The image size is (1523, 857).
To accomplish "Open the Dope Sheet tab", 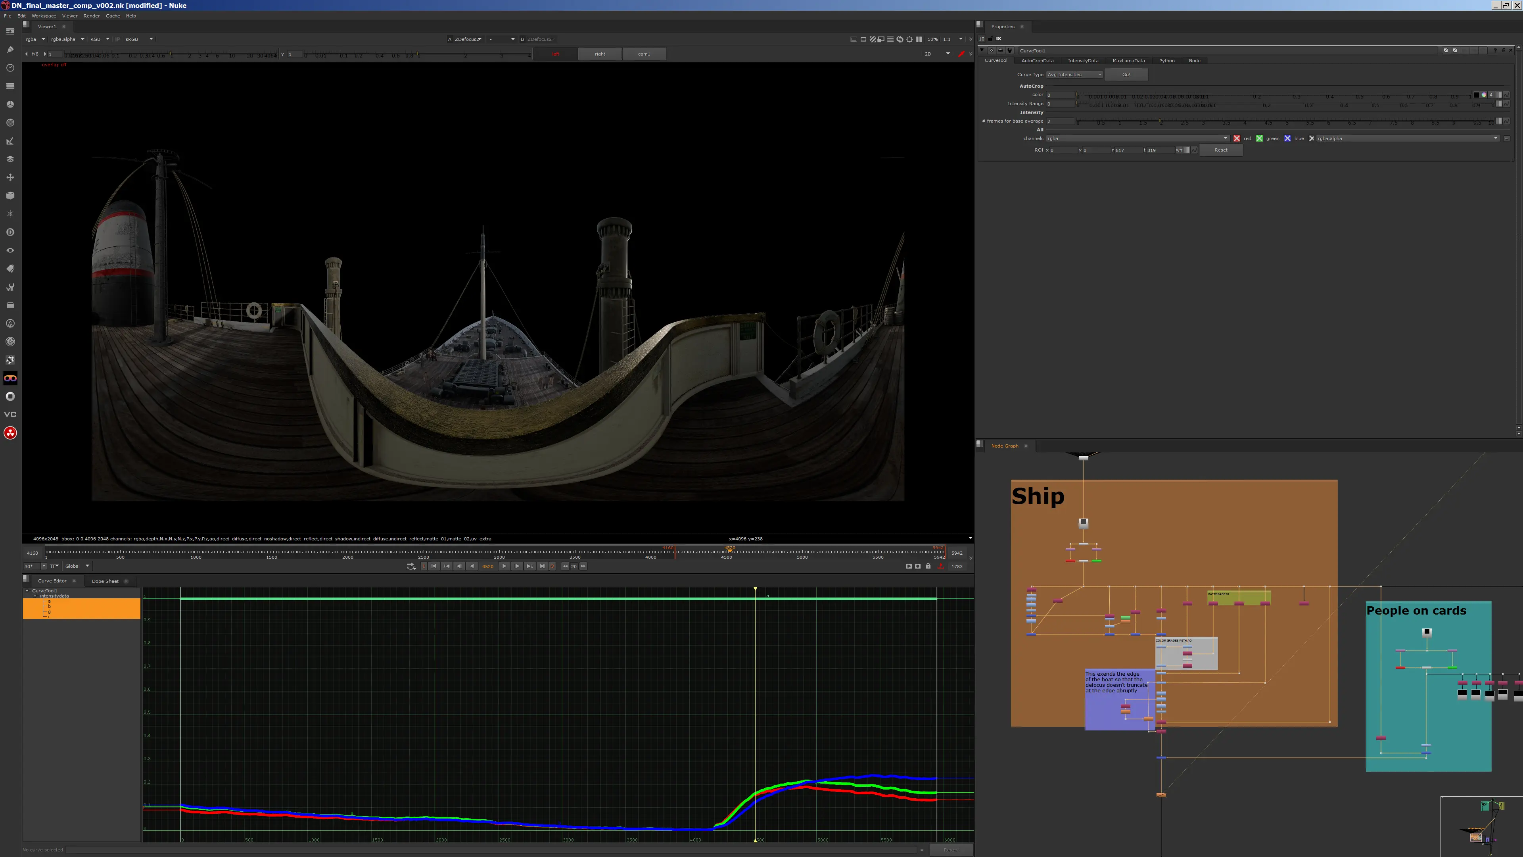I will point(105,581).
